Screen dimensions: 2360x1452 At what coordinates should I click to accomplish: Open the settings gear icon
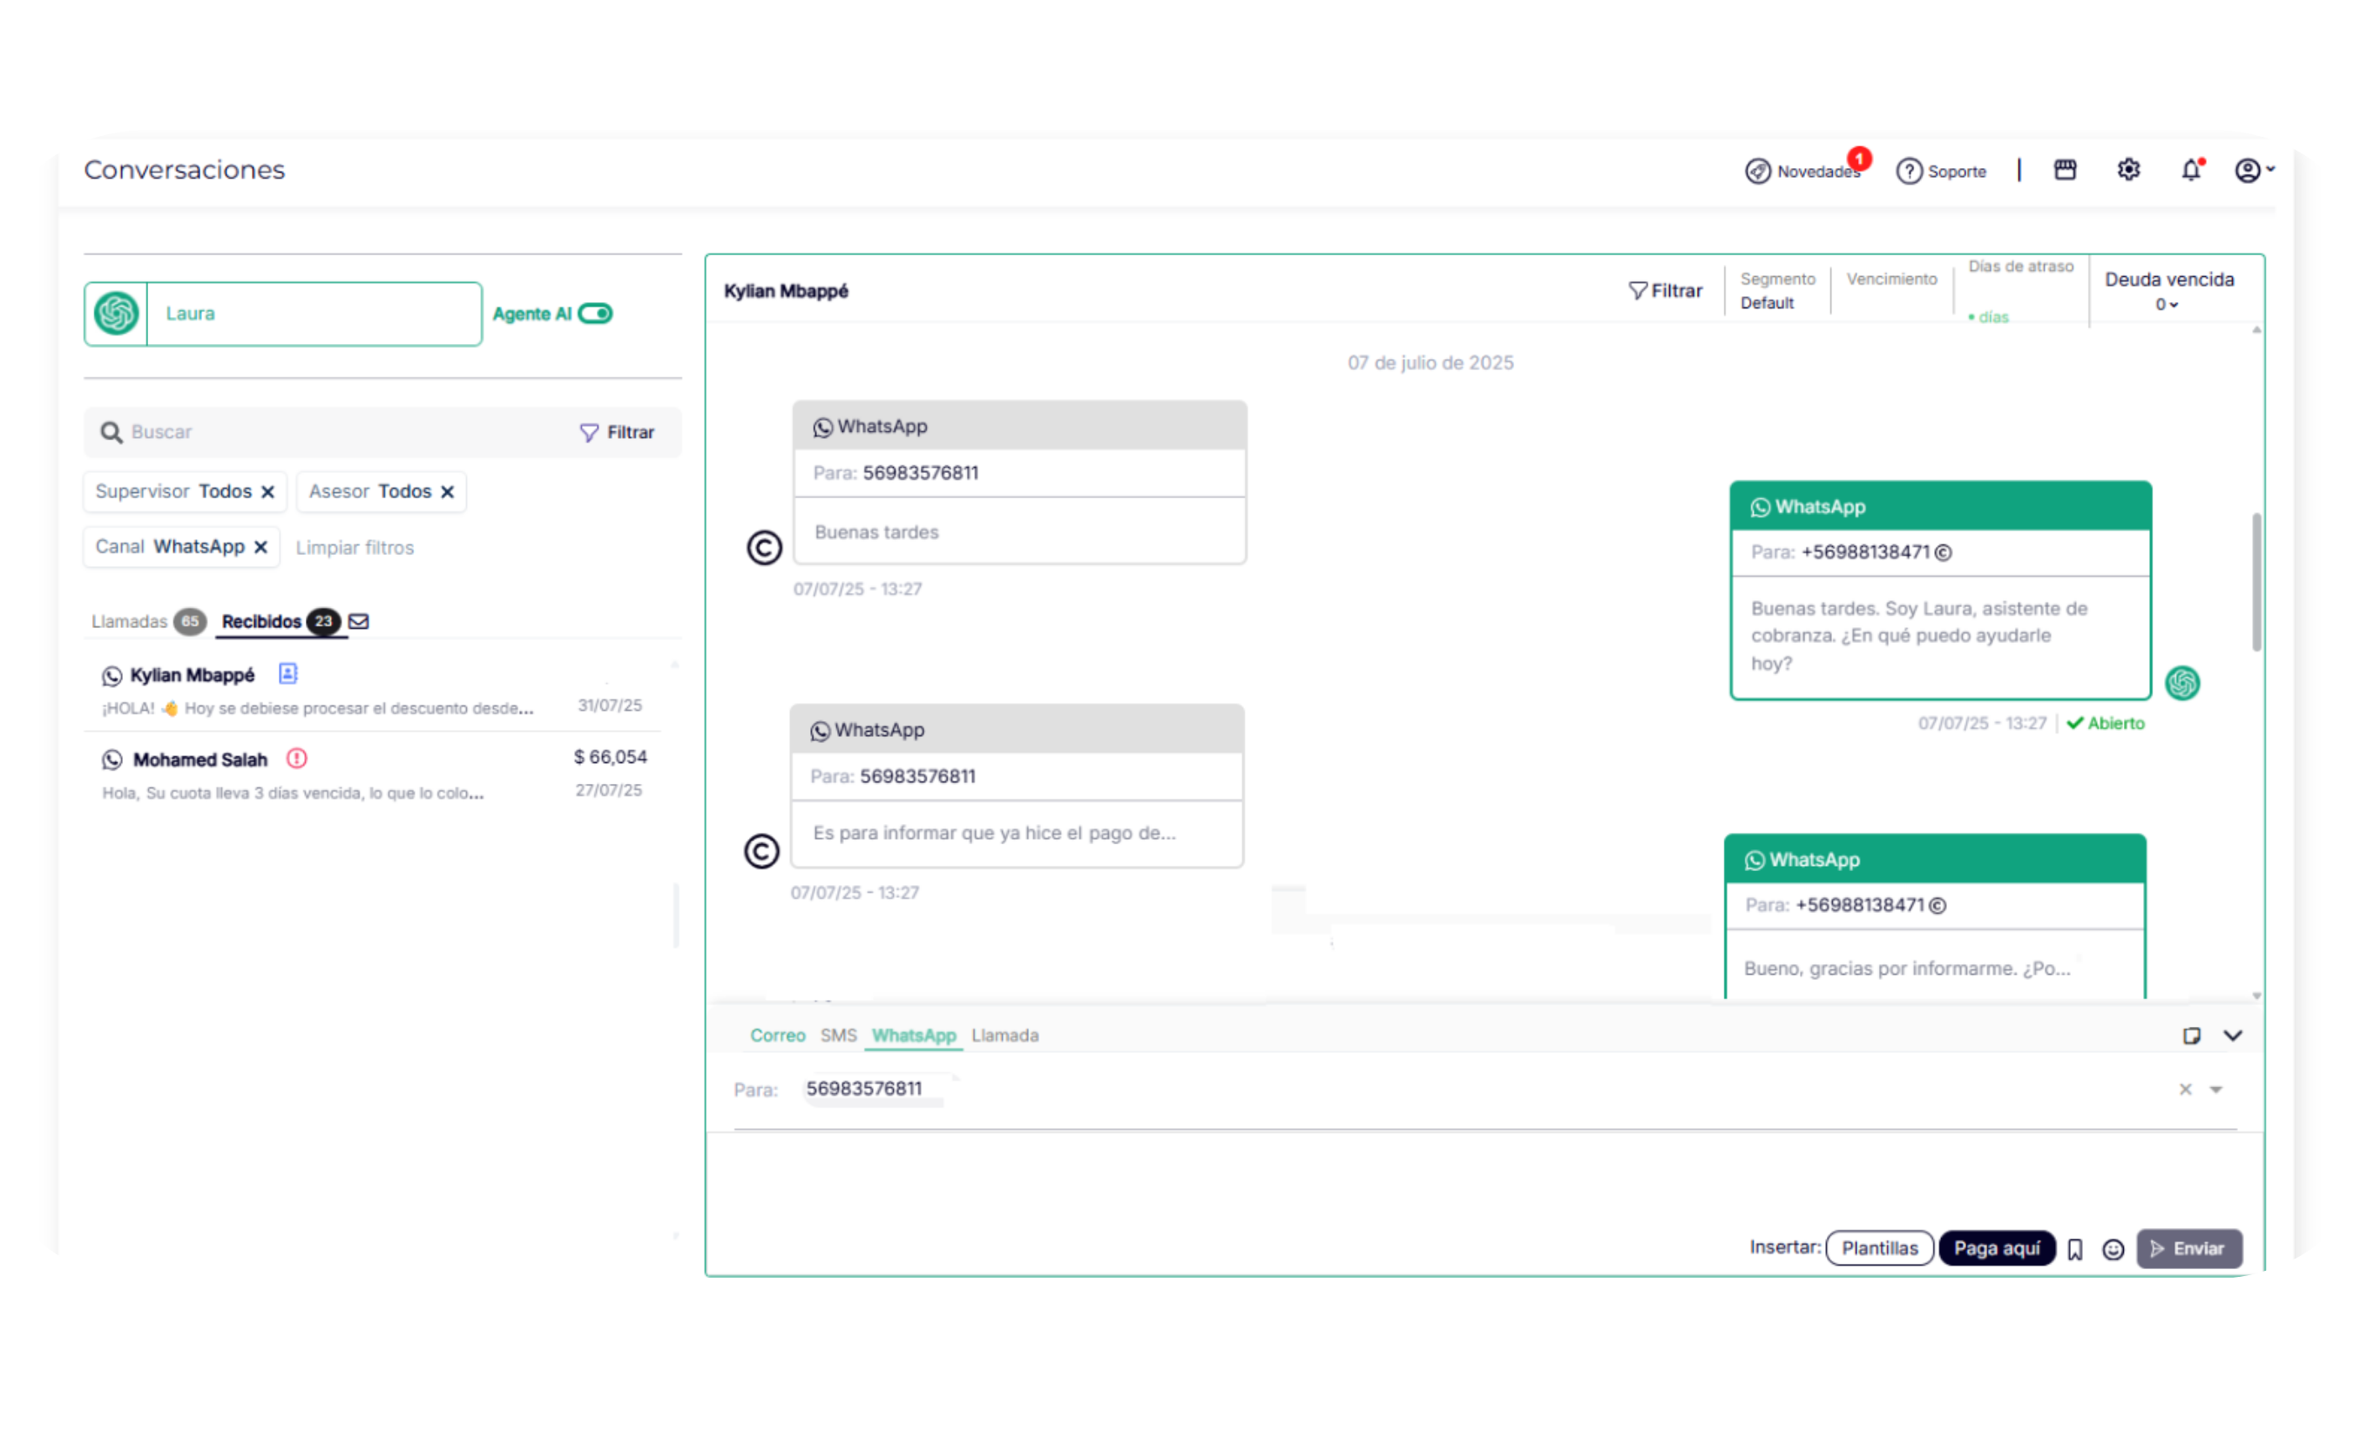[2128, 170]
